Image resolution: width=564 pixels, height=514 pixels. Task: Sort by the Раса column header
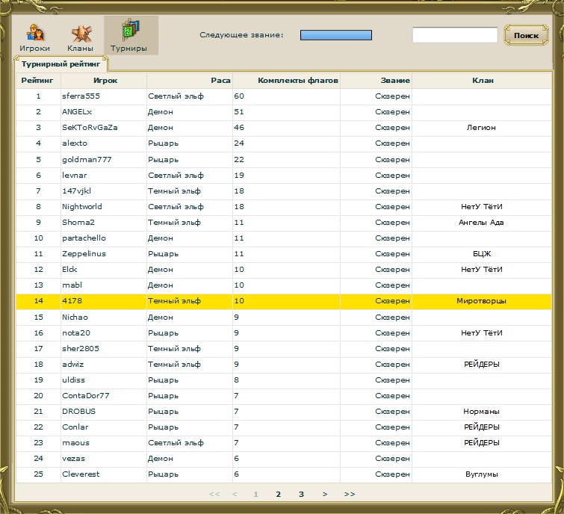point(220,81)
